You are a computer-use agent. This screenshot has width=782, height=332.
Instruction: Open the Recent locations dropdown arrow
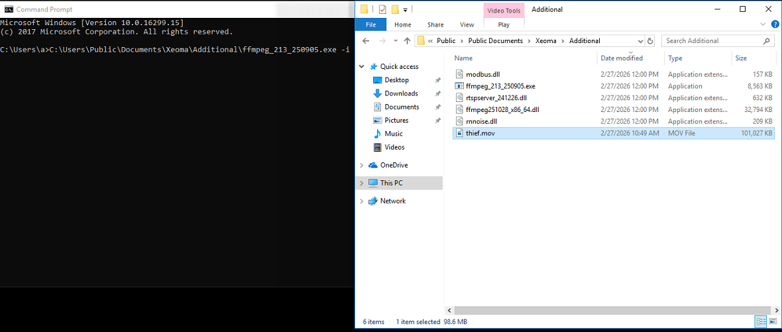[396, 41]
